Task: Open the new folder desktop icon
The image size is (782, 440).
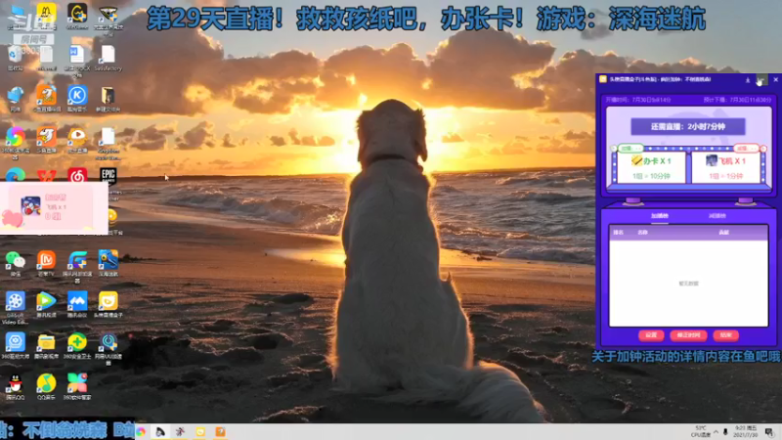Action: tap(108, 95)
